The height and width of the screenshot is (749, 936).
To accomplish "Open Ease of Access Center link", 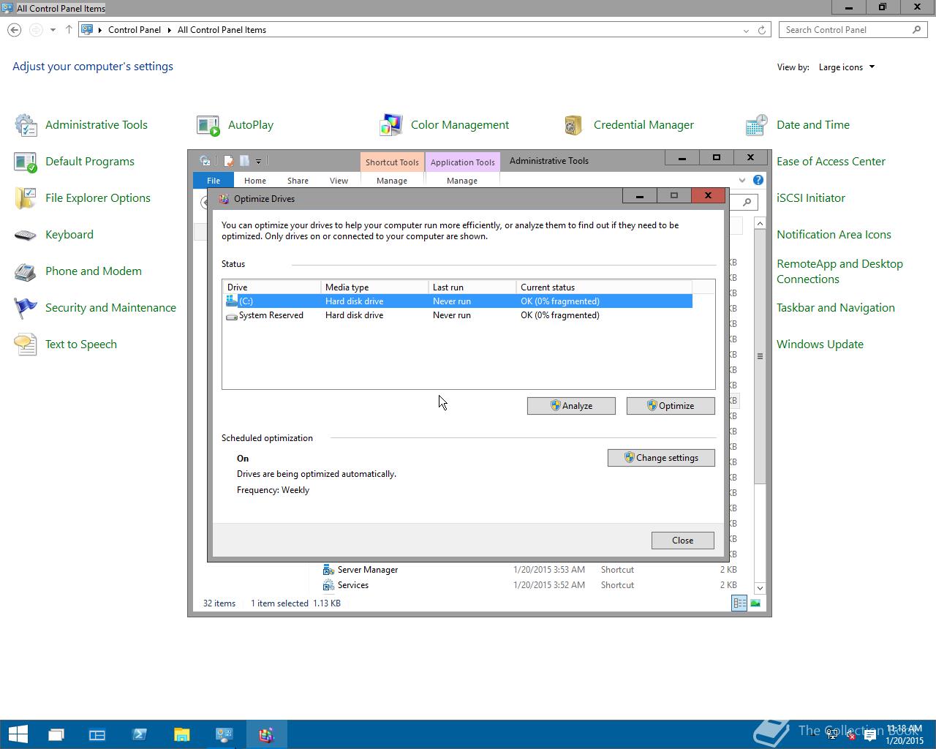I will point(831,162).
